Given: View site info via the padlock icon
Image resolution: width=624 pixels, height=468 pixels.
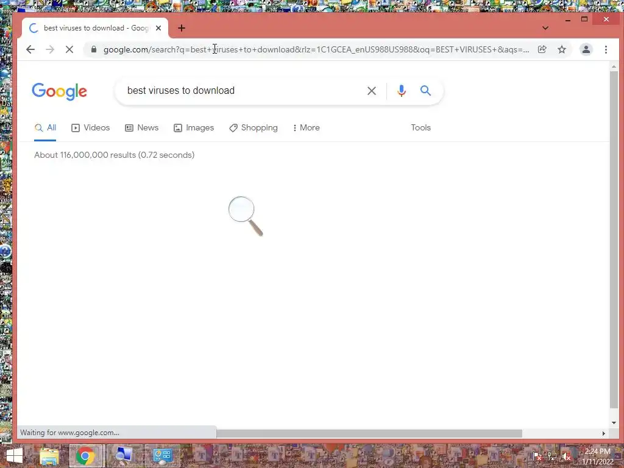Looking at the screenshot, I should [93, 49].
